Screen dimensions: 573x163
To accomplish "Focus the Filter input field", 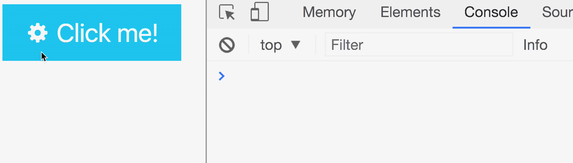I will click(418, 45).
